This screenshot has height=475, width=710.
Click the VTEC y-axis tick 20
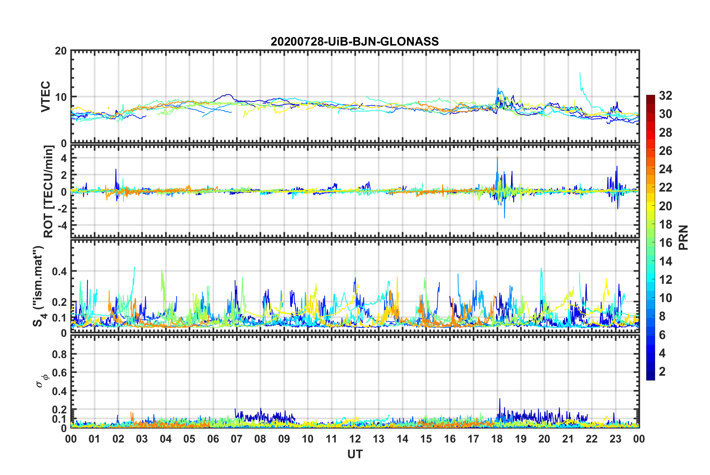click(61, 51)
